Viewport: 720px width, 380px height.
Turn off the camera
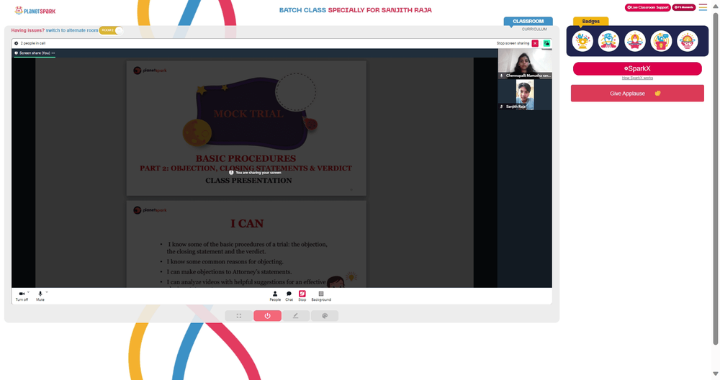[22, 296]
